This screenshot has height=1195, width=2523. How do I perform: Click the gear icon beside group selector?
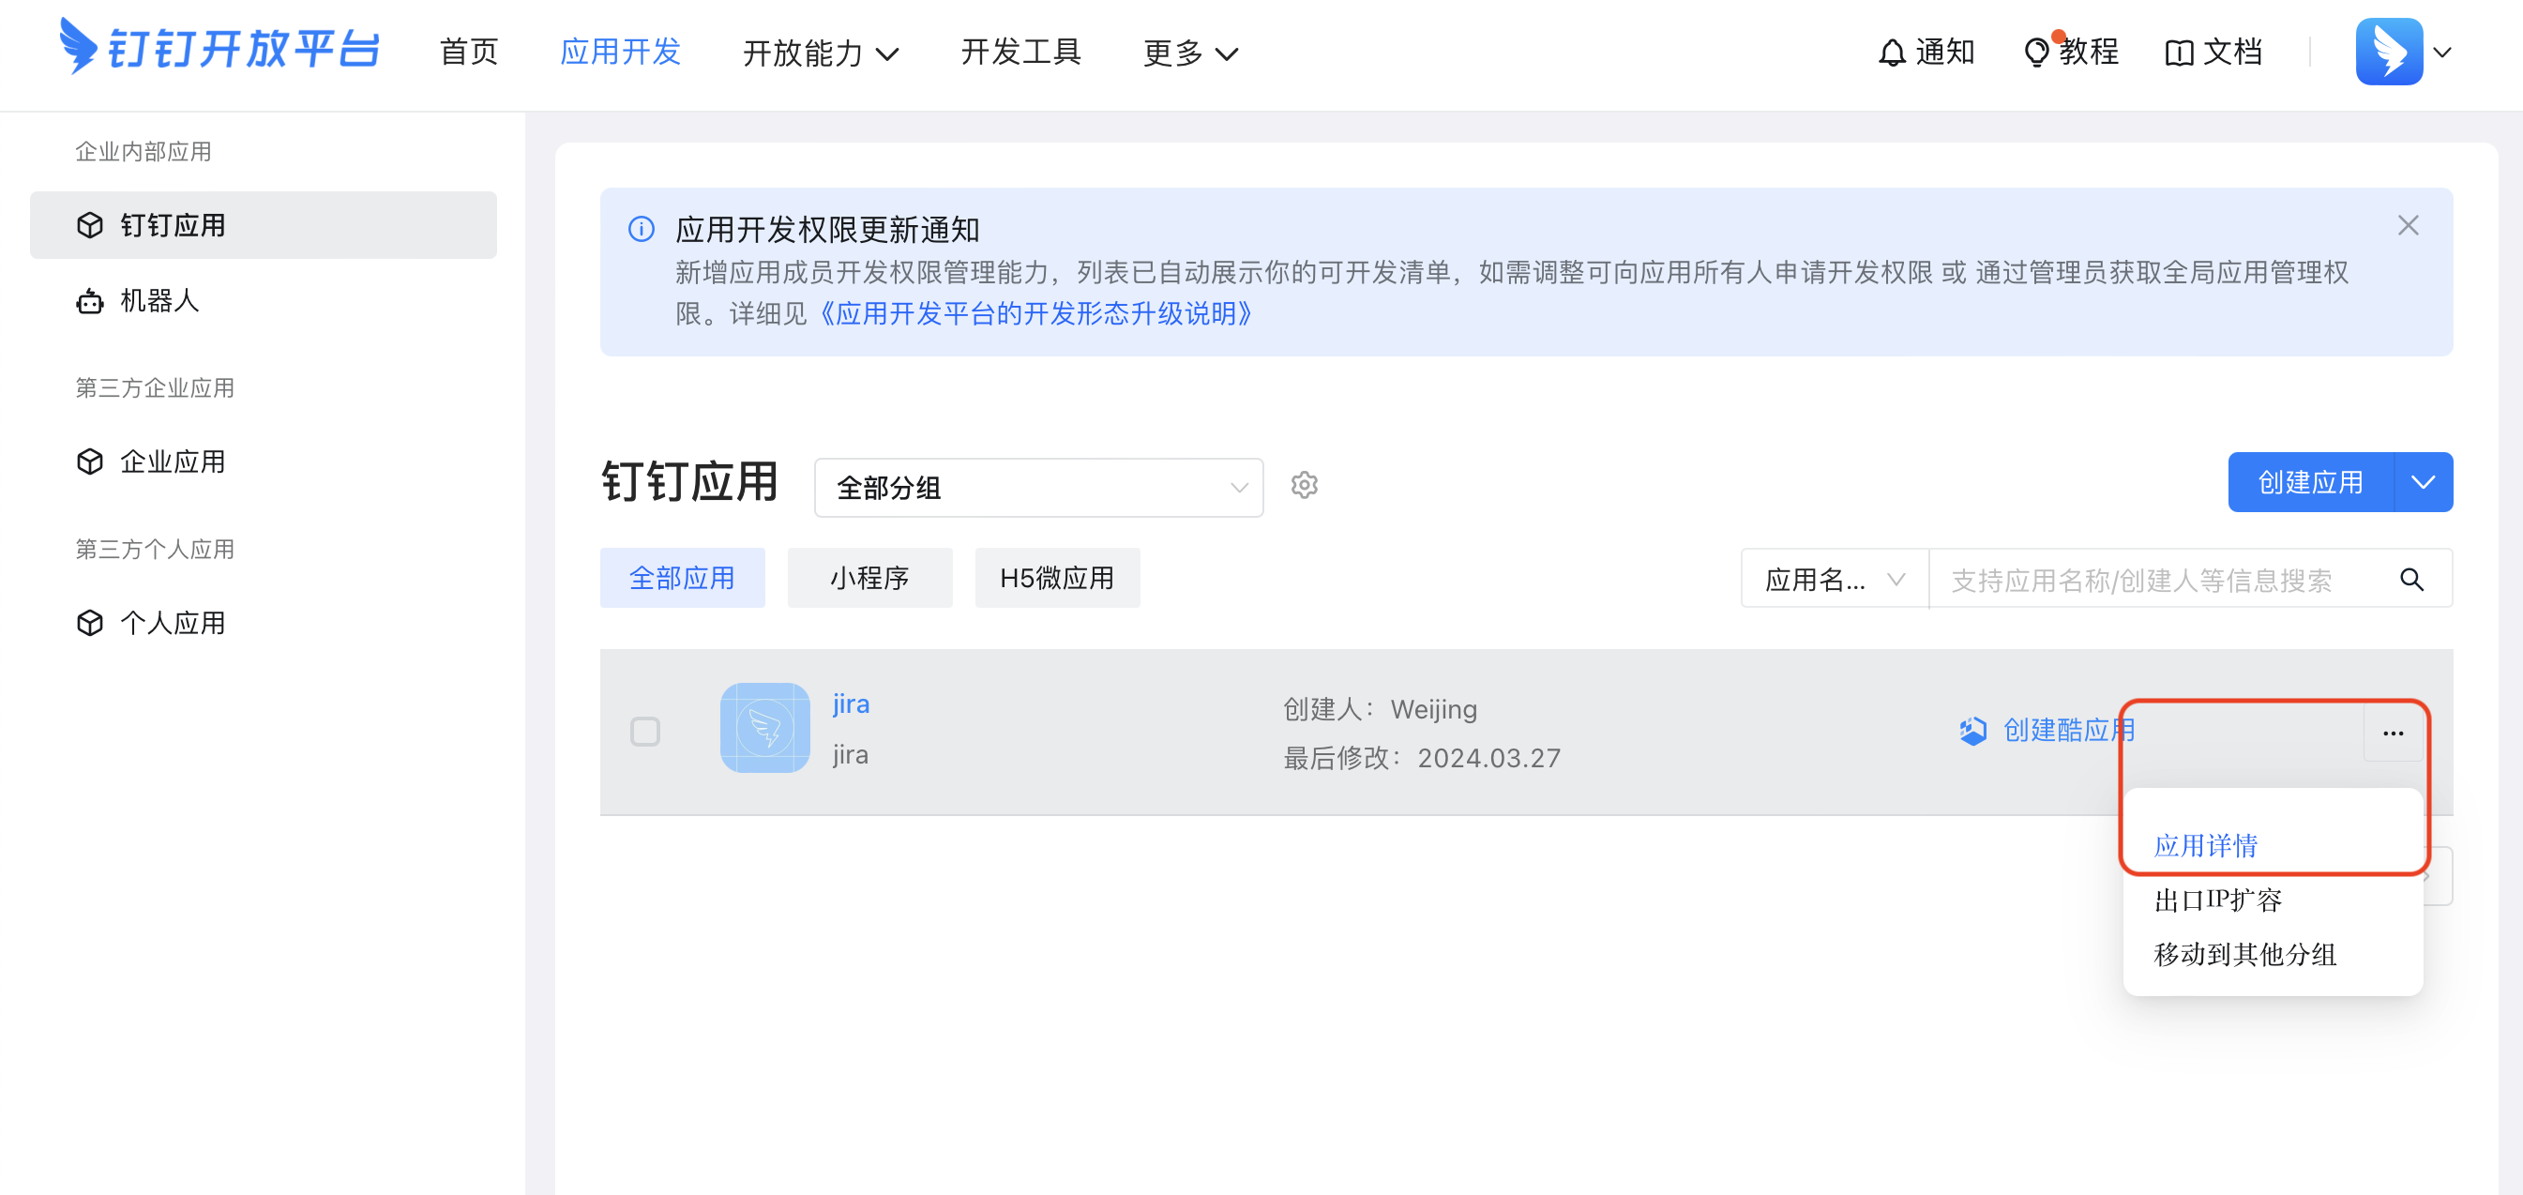point(1304,485)
